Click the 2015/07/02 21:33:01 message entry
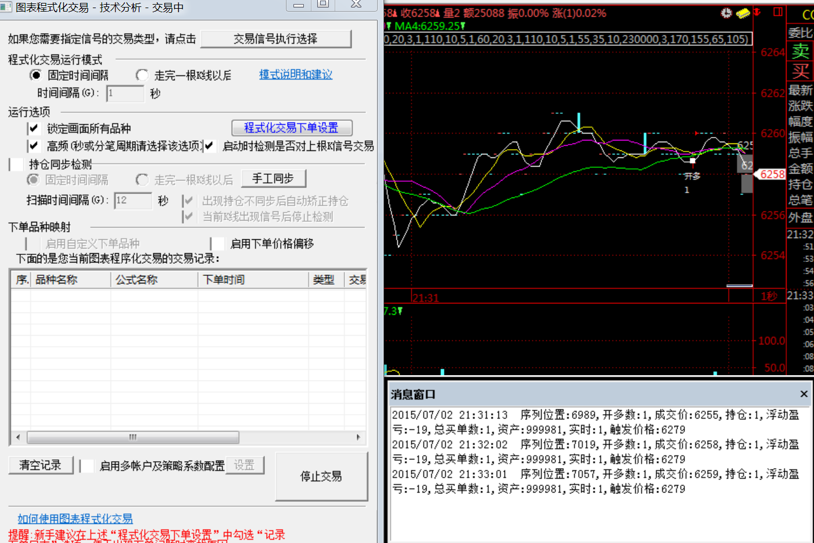This screenshot has width=814, height=543. click(x=596, y=481)
